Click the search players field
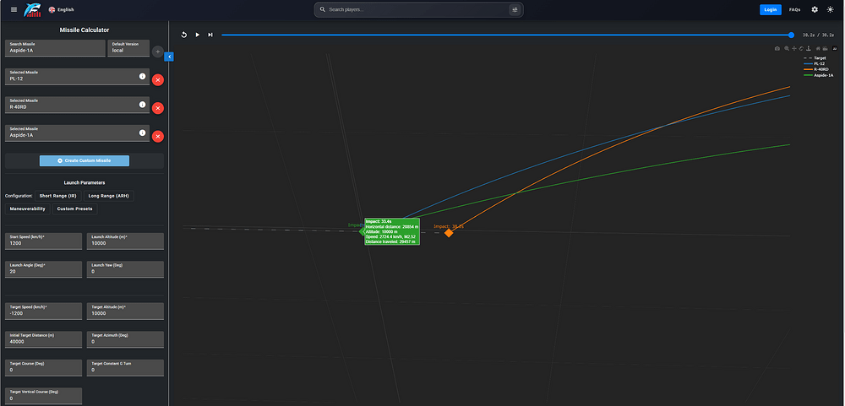This screenshot has height=406, width=845. 417,9
